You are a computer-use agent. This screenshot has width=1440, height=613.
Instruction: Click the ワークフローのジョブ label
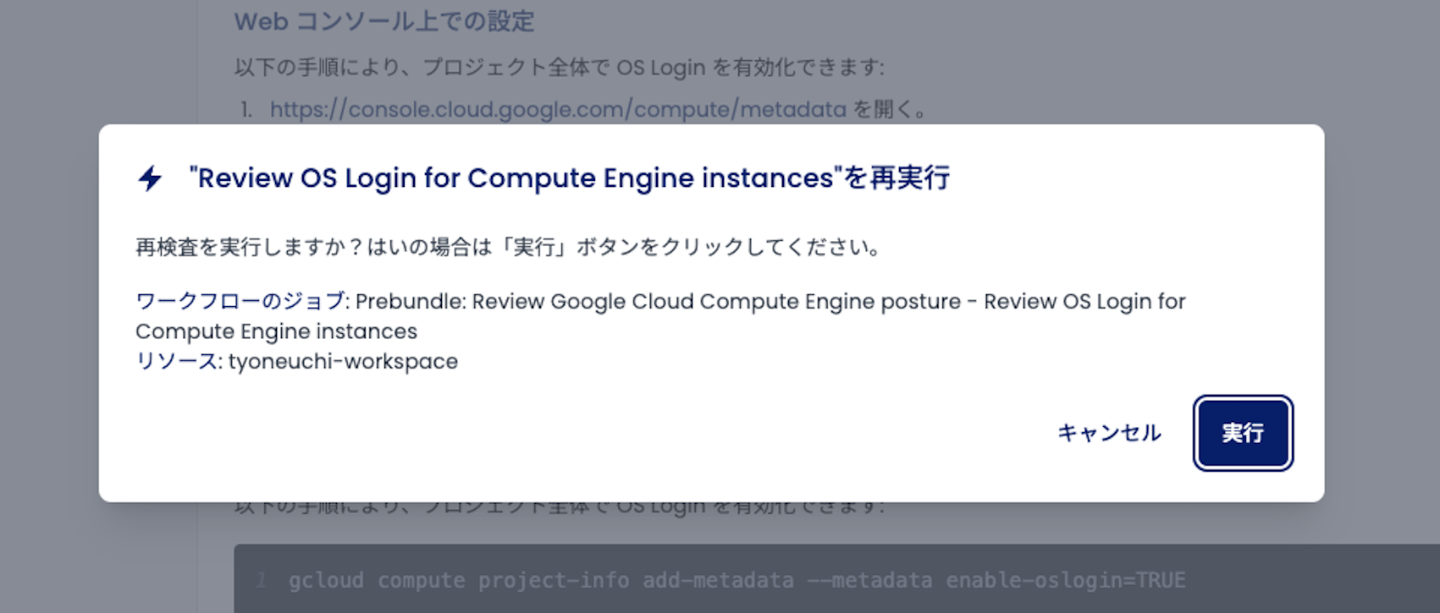(240, 301)
